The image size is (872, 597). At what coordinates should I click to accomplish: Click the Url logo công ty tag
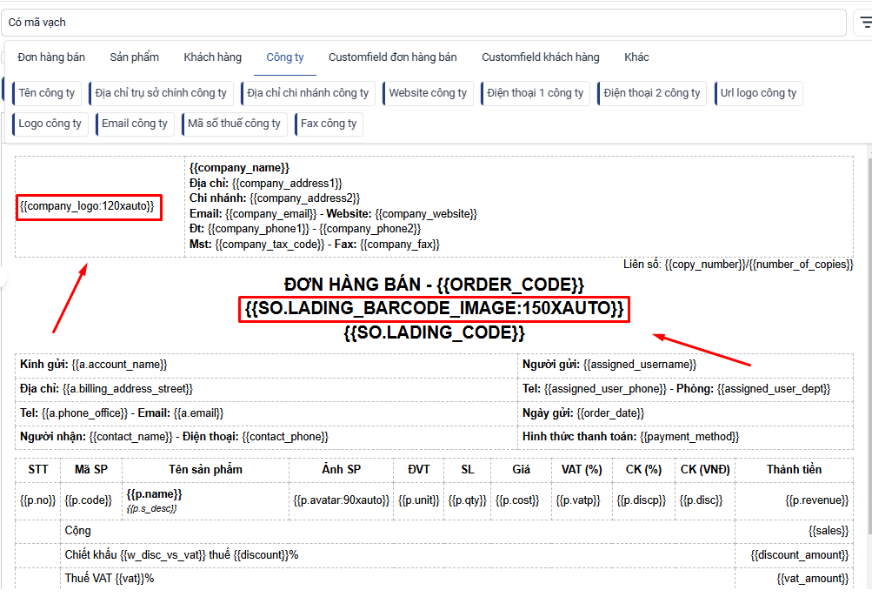pyautogui.click(x=758, y=93)
